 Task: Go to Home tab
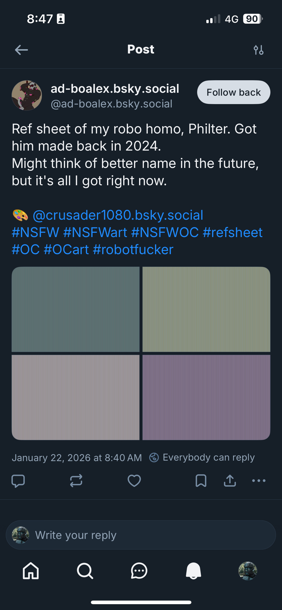[x=31, y=571]
